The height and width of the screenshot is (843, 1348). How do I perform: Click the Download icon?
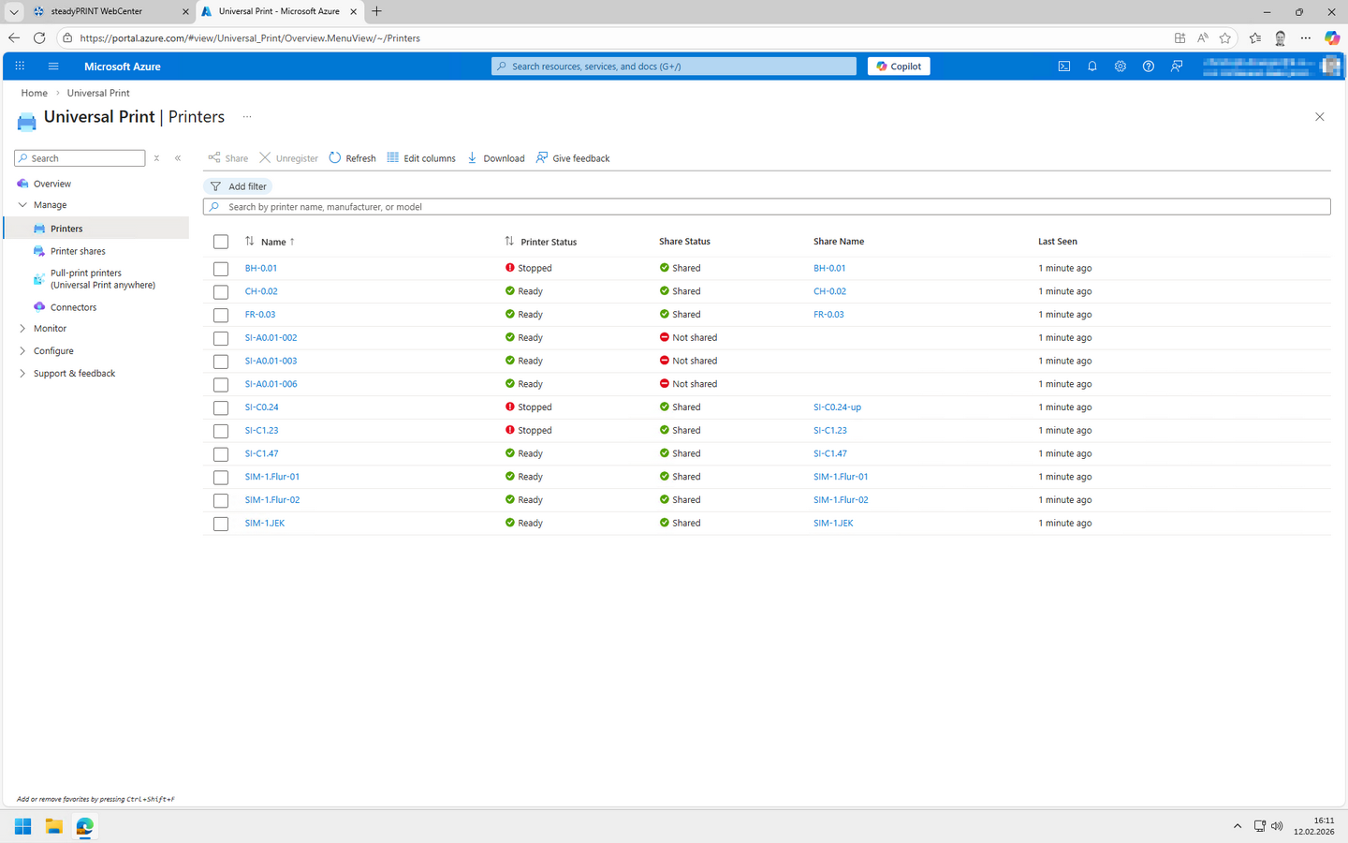click(473, 157)
